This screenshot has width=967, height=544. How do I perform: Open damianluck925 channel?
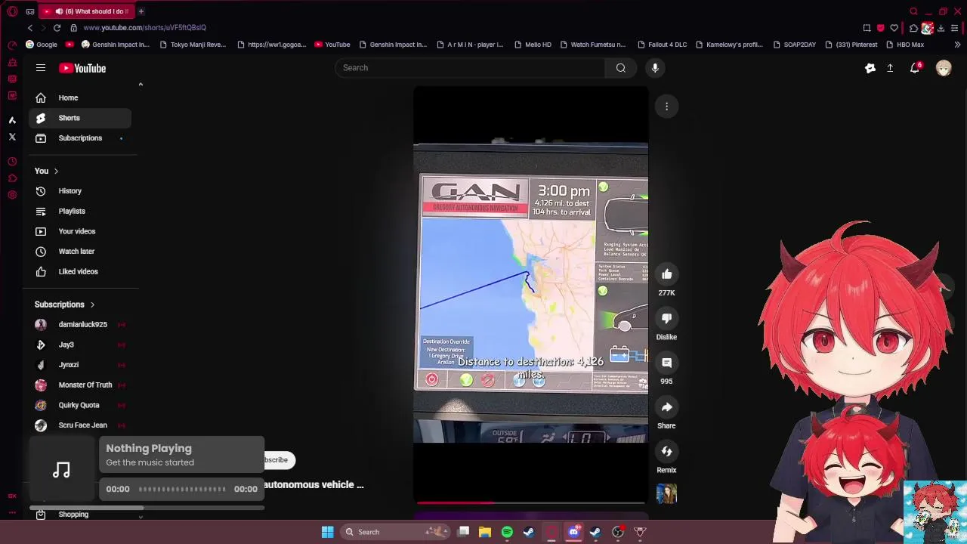[80, 324]
